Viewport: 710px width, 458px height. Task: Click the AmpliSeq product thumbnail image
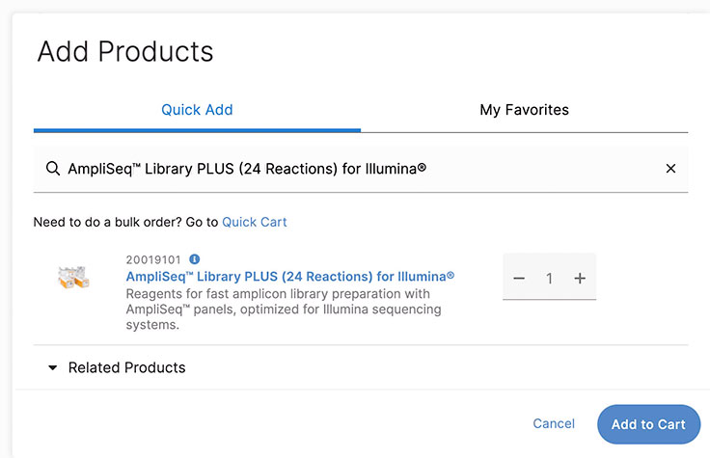pos(73,278)
